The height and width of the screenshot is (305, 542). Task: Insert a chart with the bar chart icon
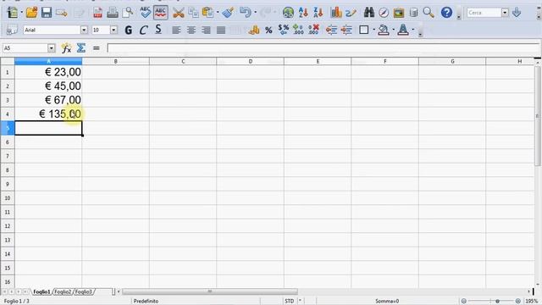click(336, 13)
